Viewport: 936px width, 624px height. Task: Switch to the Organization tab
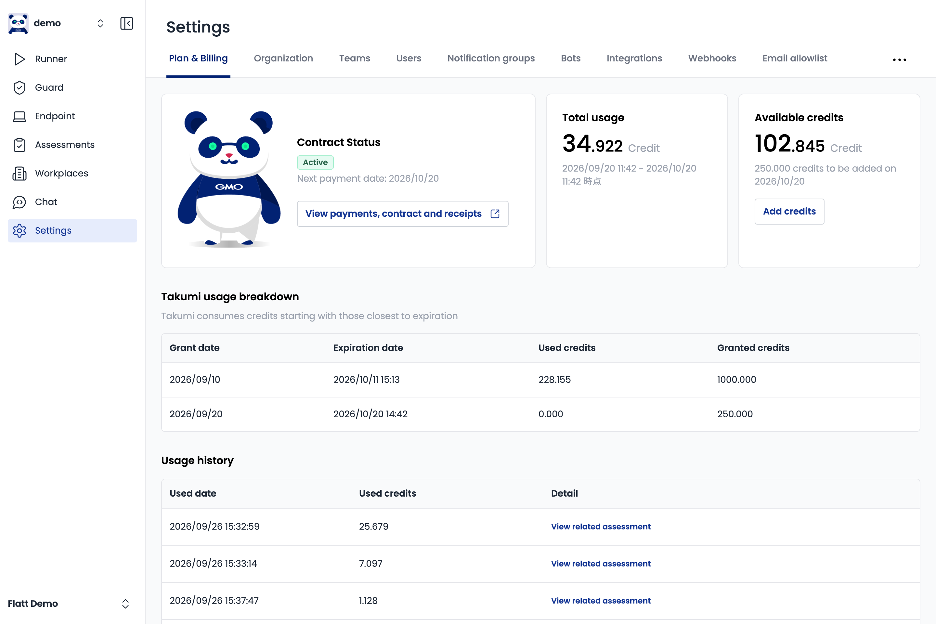(x=283, y=58)
